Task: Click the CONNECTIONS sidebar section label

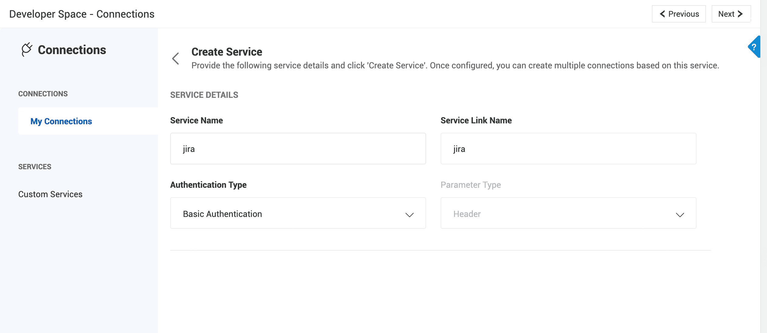Action: 43,94
